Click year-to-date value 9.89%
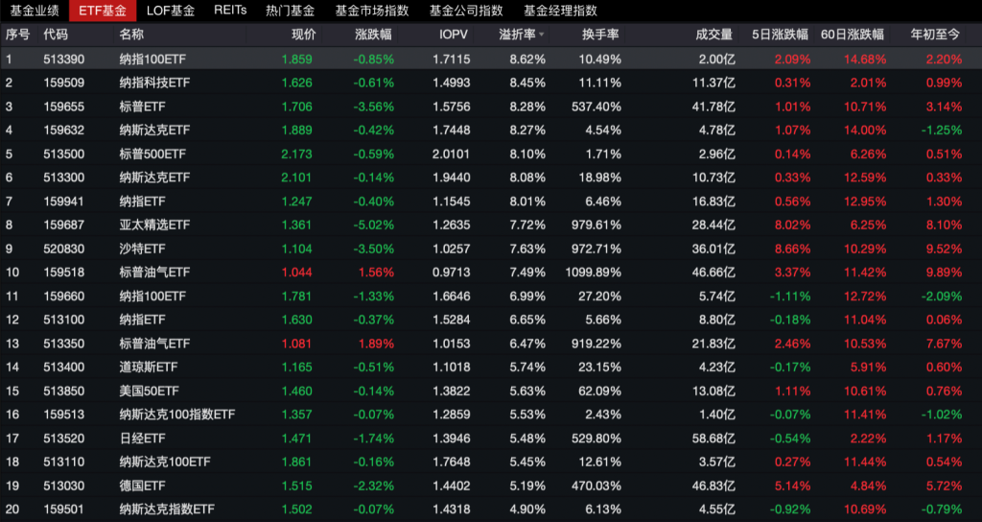The image size is (982, 522). pos(944,273)
